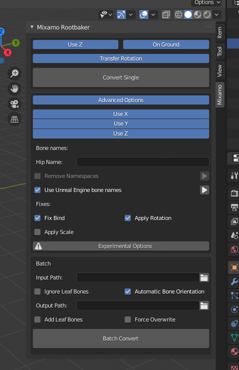The height and width of the screenshot is (370, 239).
Task: Open Object properties orange square icon
Action: tap(235, 267)
